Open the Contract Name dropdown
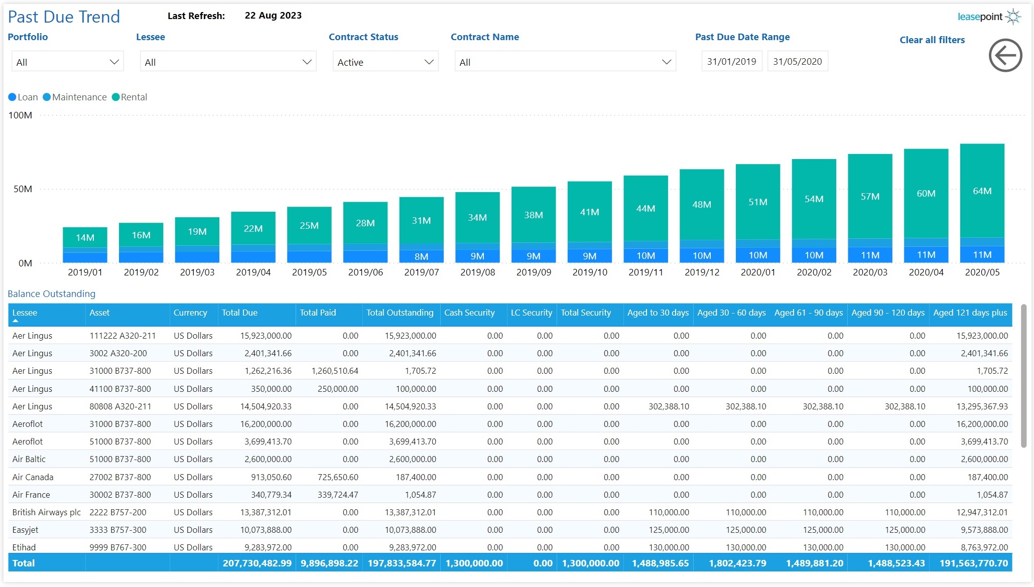This screenshot has height=587, width=1034. tap(565, 62)
